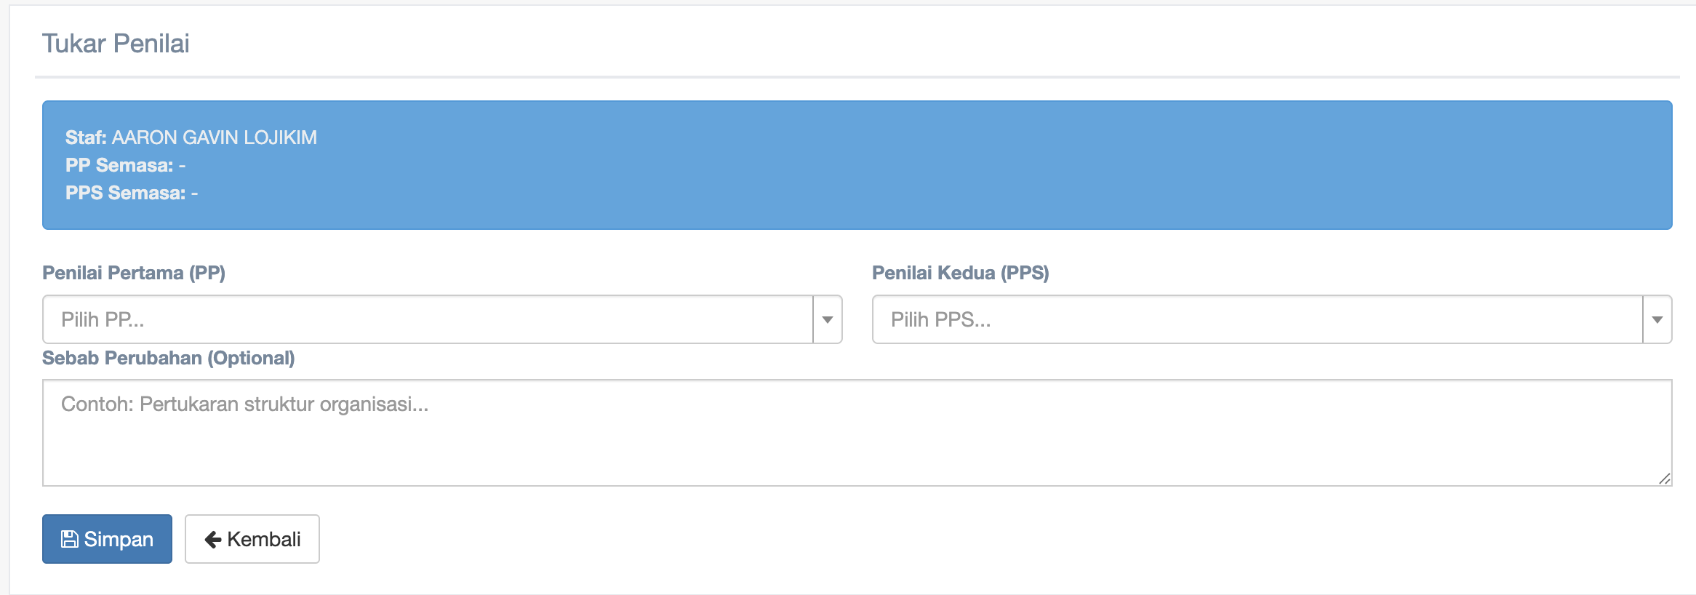Click the left arrow icon on Kembali
This screenshot has width=1696, height=595.
click(213, 539)
